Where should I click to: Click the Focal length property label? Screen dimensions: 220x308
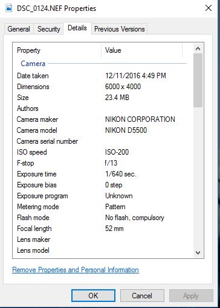point(34,229)
